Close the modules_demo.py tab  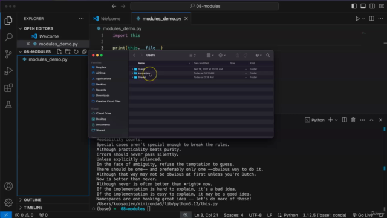tap(186, 19)
